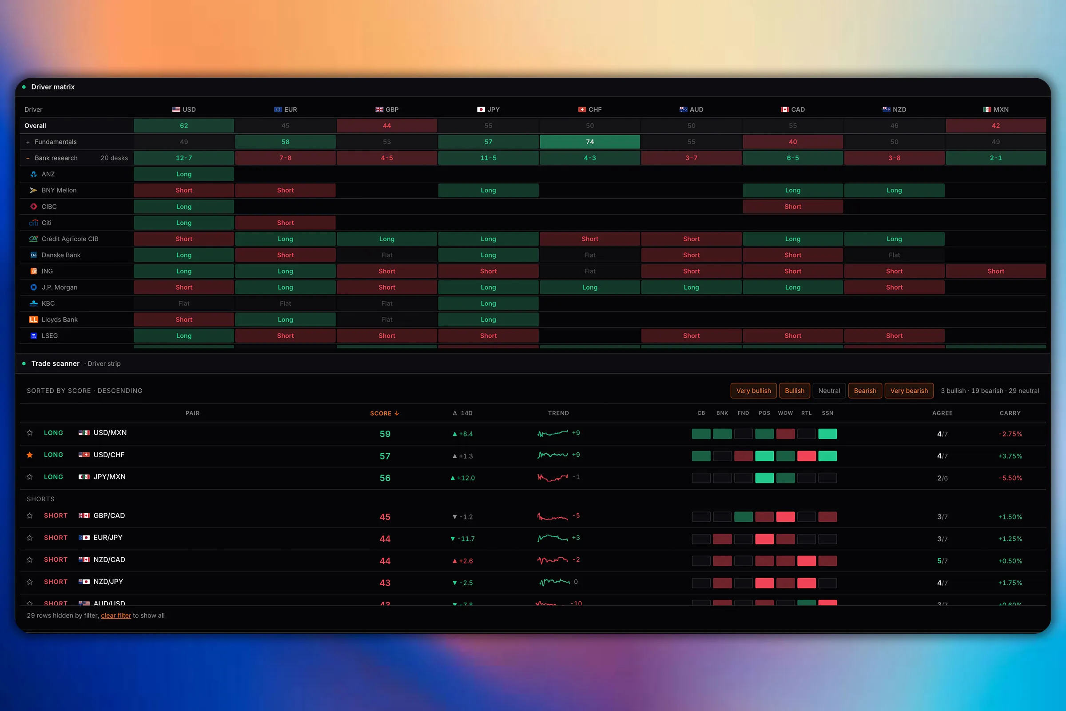Click the AUD flag in the matrix header

684,110
